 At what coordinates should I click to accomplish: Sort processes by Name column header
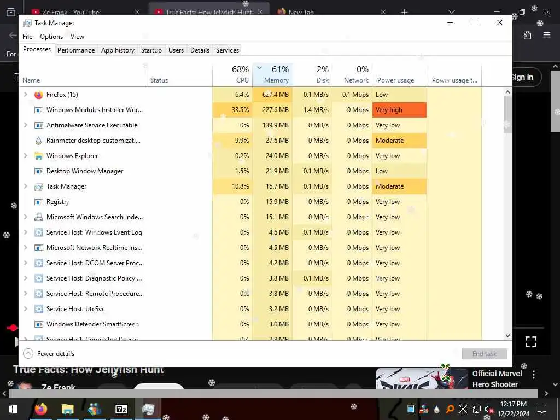tap(83, 74)
